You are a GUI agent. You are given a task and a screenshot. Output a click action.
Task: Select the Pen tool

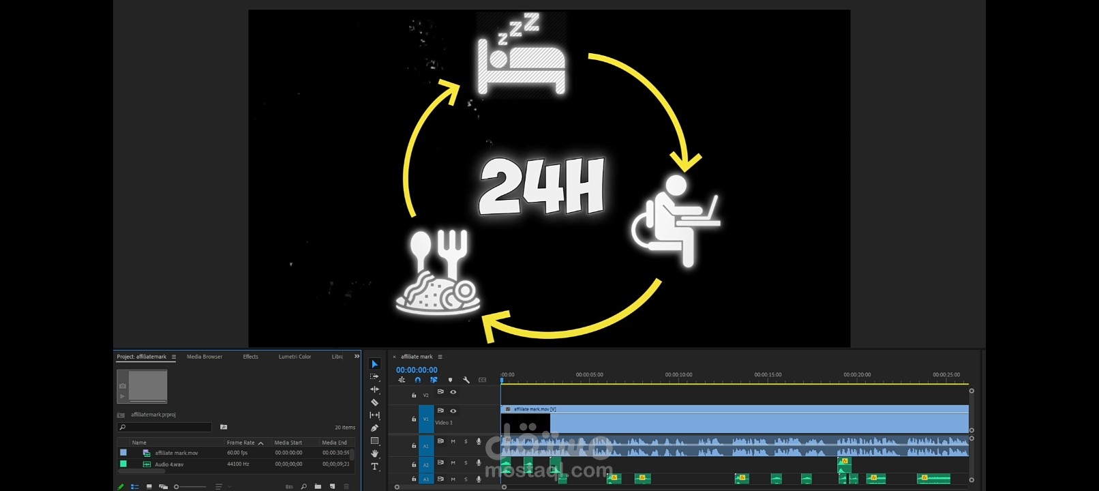[374, 428]
